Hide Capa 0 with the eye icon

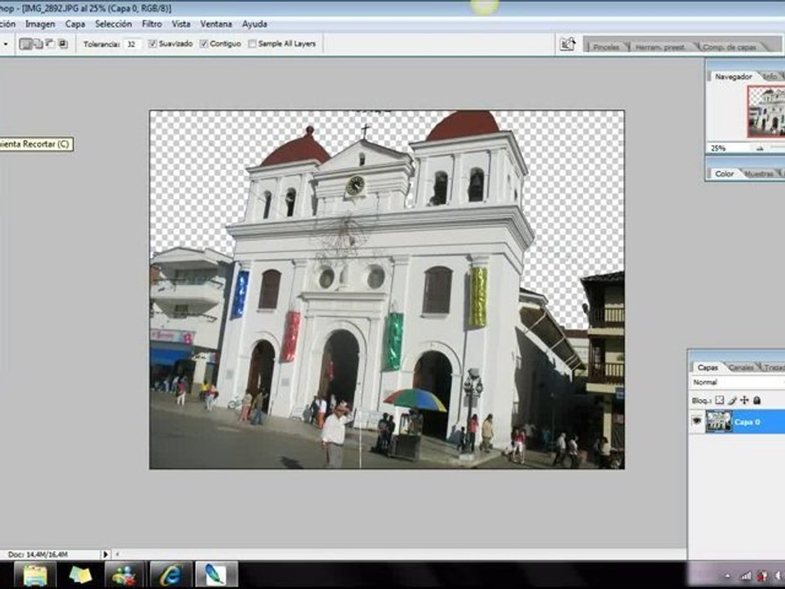tap(697, 421)
